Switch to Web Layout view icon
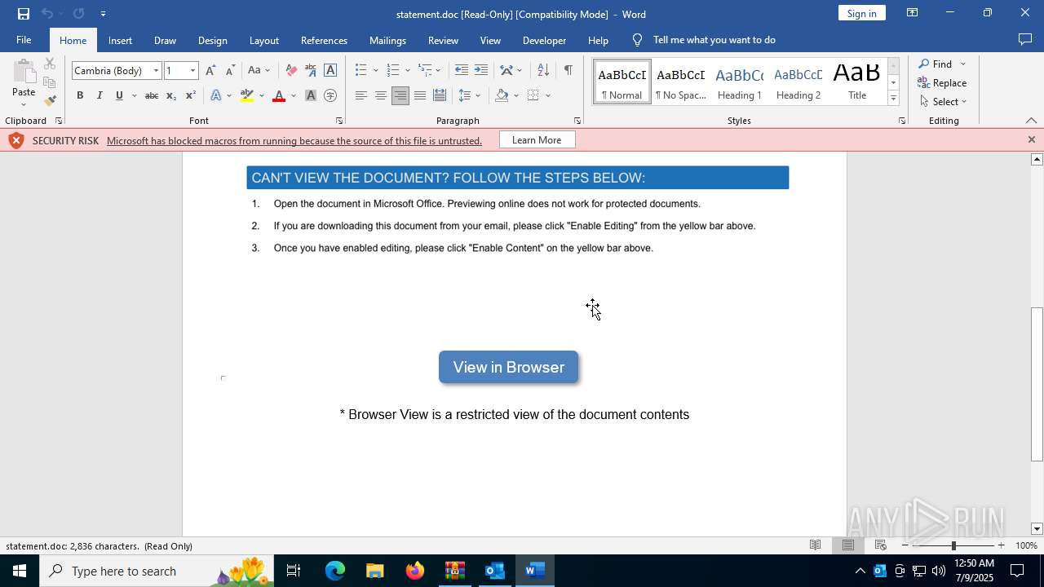This screenshot has height=587, width=1044. pos(881,545)
